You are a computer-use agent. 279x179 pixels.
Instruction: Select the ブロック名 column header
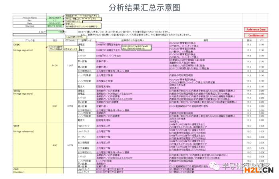pos(31,40)
